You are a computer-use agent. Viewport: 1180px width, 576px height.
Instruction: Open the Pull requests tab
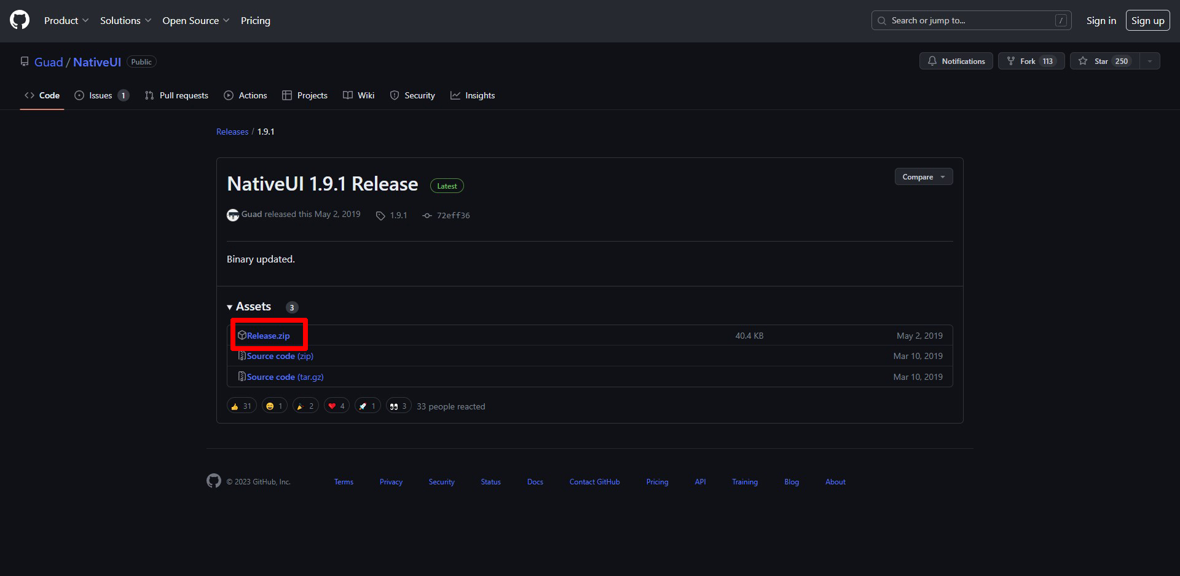176,96
